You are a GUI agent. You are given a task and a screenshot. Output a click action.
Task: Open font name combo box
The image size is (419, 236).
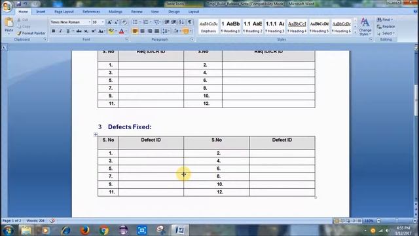71,22
